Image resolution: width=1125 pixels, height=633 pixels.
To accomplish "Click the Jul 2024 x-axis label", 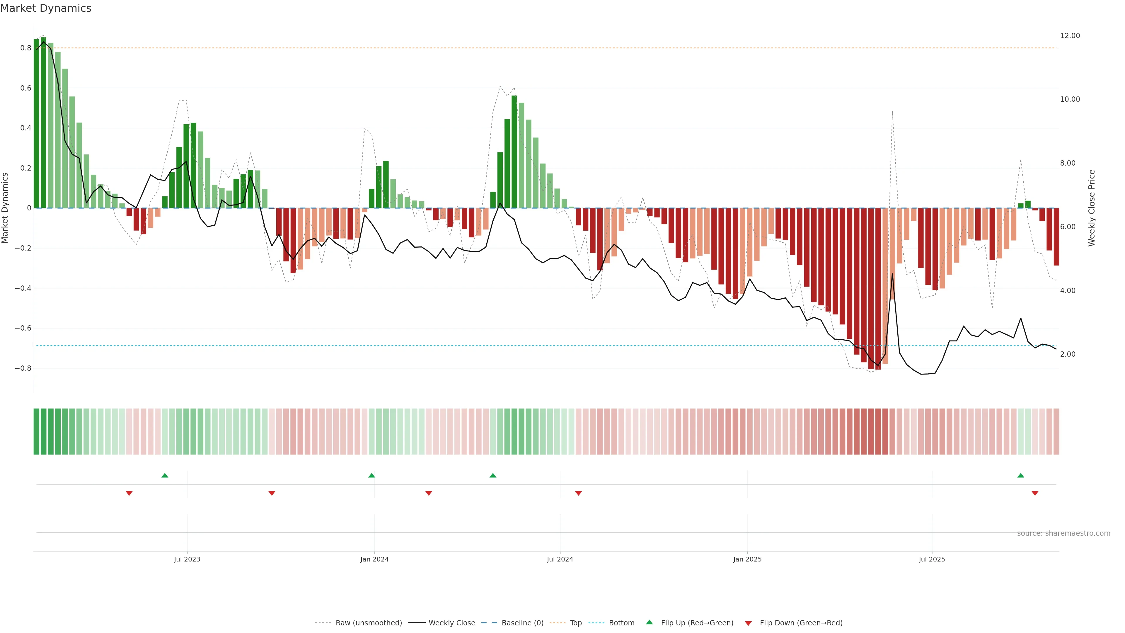I will click(560, 559).
